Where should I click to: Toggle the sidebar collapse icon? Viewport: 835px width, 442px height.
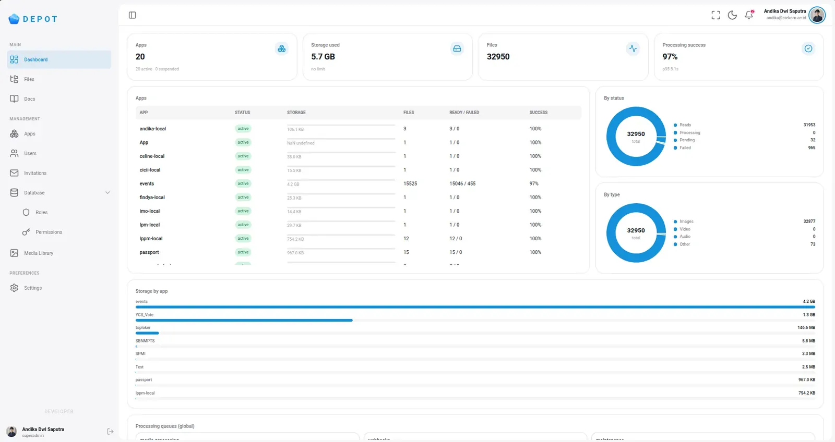tap(133, 15)
